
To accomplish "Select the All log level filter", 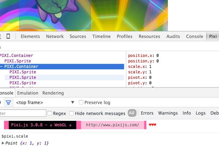I will [x=132, y=113].
